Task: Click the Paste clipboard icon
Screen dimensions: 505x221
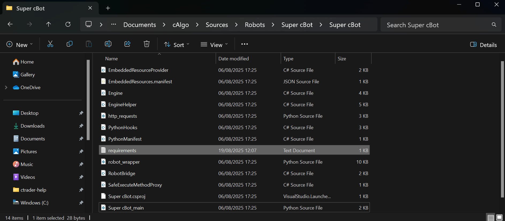Action: pyautogui.click(x=89, y=44)
